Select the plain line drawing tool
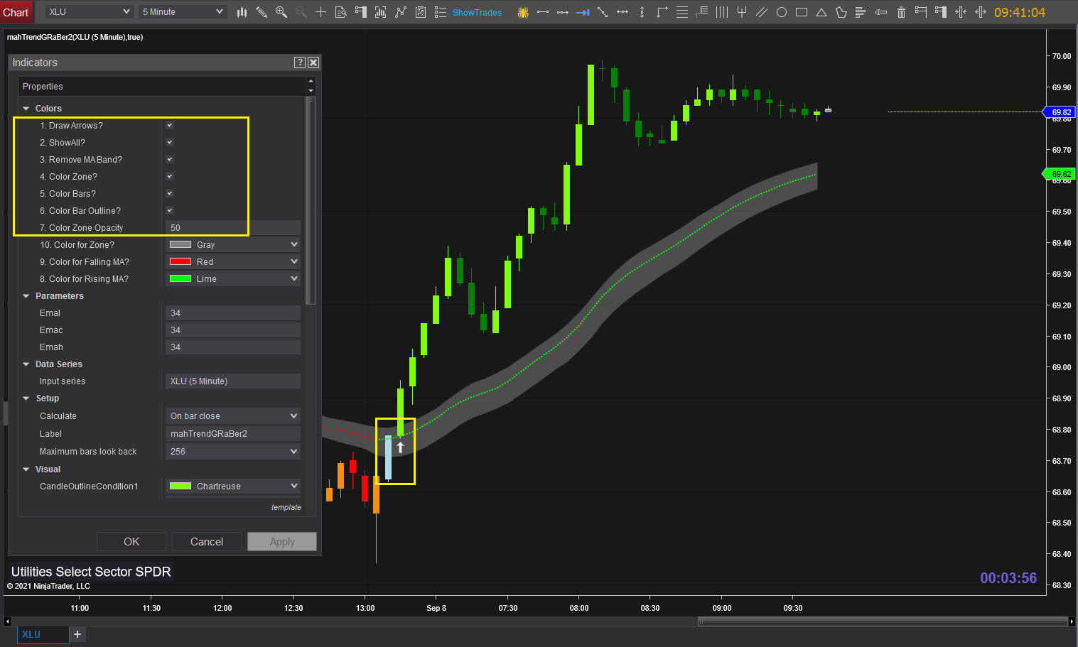Screen dimensions: 1078x647 click(x=543, y=12)
